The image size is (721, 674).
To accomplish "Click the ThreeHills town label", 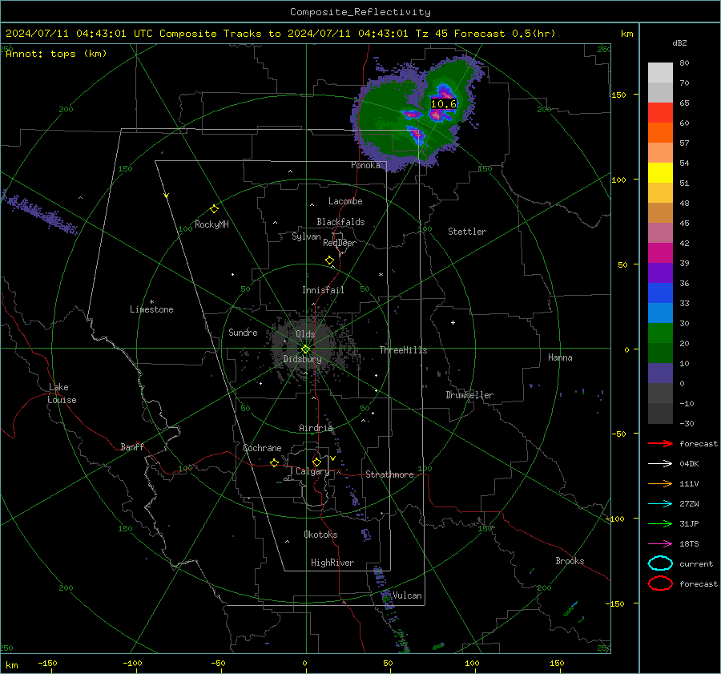I will point(403,350).
